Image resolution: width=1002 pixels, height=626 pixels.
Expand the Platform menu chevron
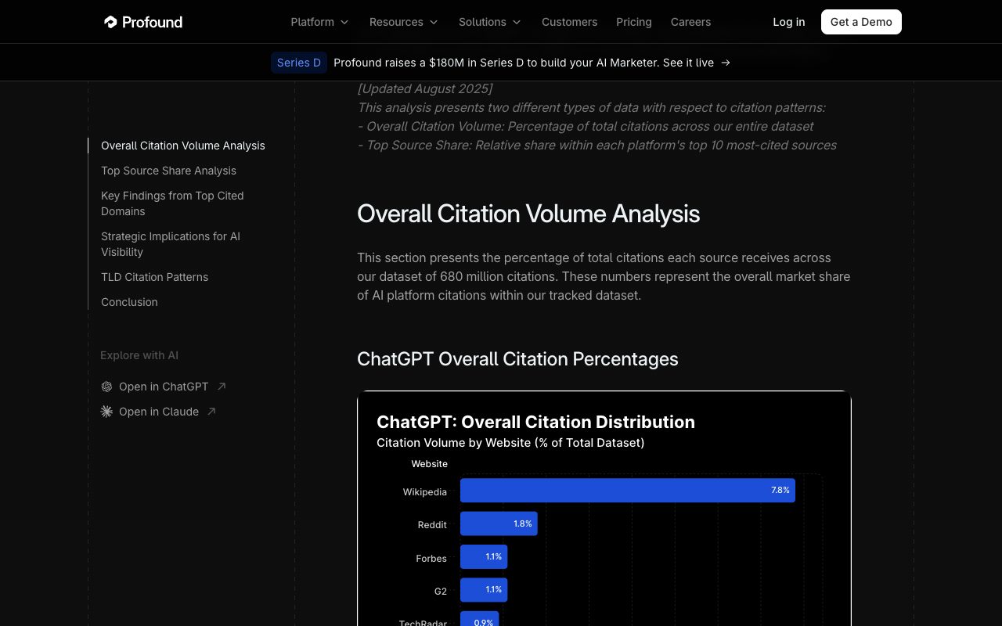[344, 22]
